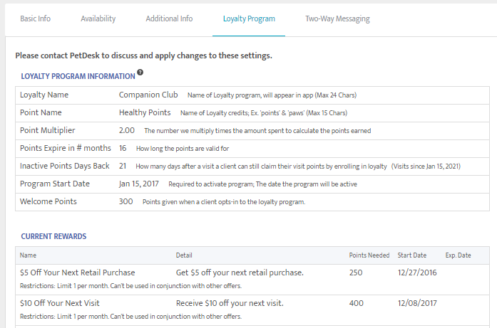Select the 2.00 point multiplier value
This screenshot has width=497, height=328.
[127, 130]
